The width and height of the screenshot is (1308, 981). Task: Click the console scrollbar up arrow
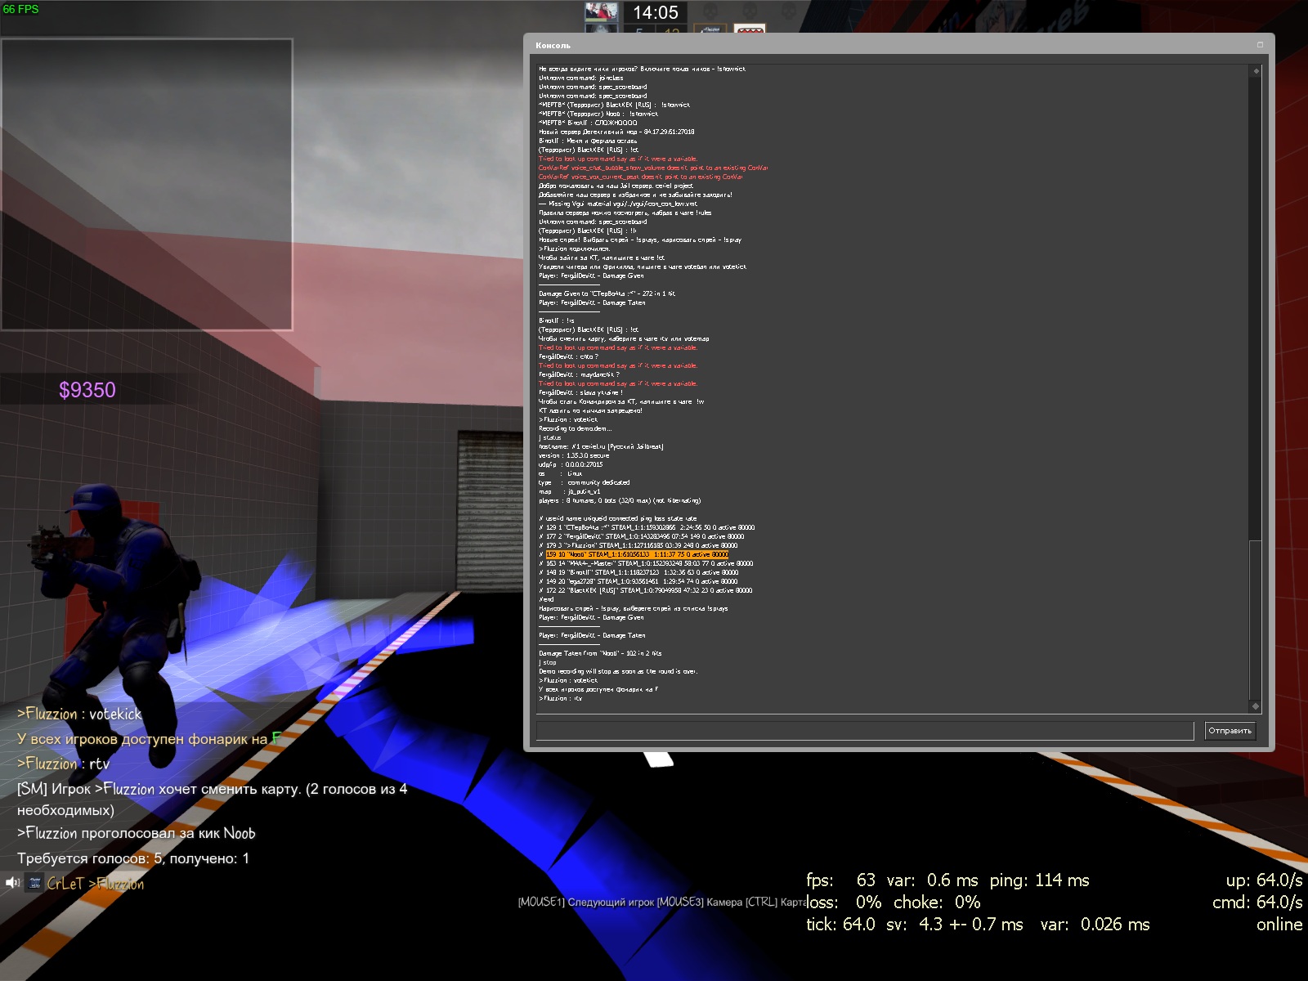pos(1256,71)
